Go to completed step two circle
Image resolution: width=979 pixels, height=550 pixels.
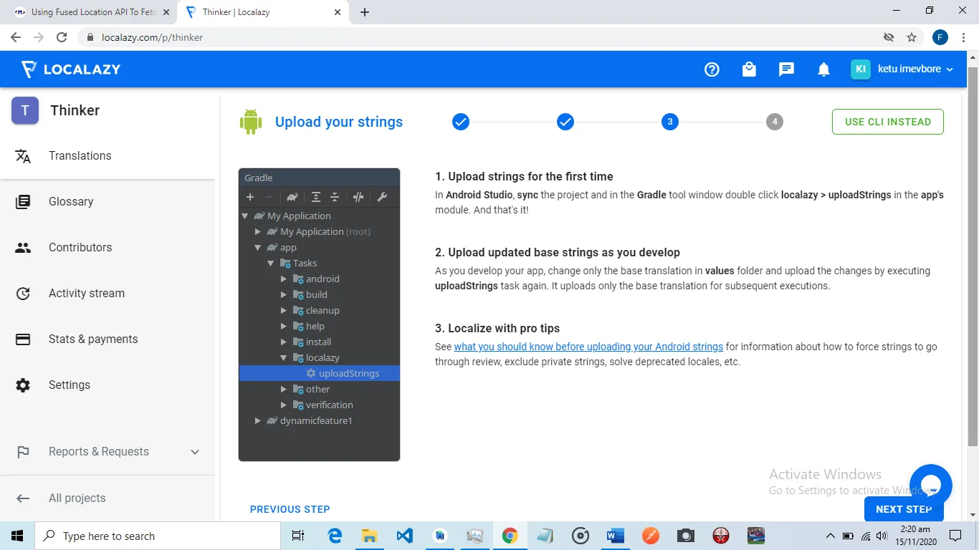(565, 122)
